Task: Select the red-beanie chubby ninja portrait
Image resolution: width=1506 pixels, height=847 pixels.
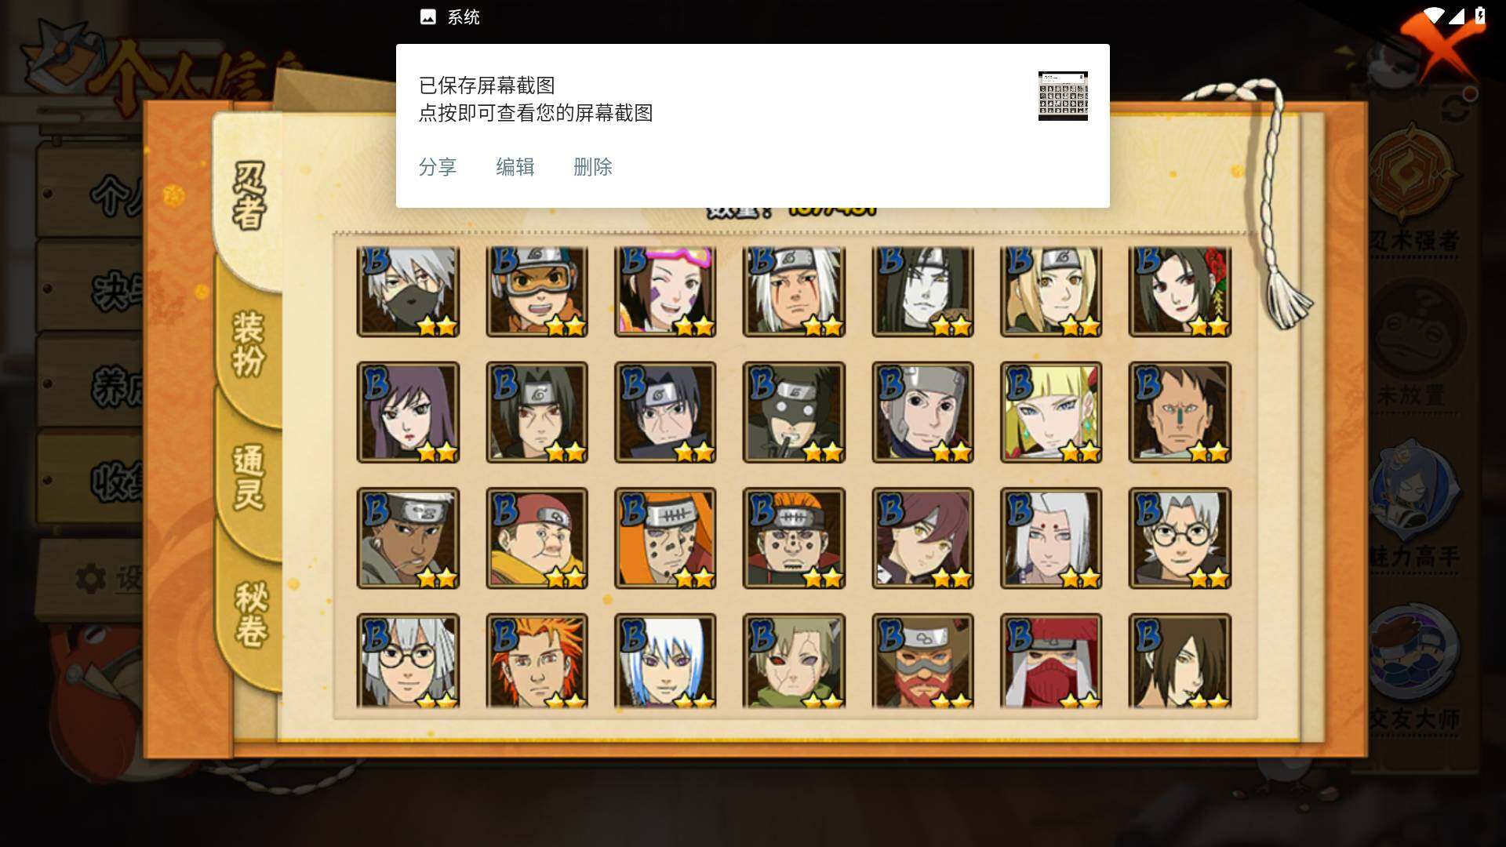Action: coord(537,538)
